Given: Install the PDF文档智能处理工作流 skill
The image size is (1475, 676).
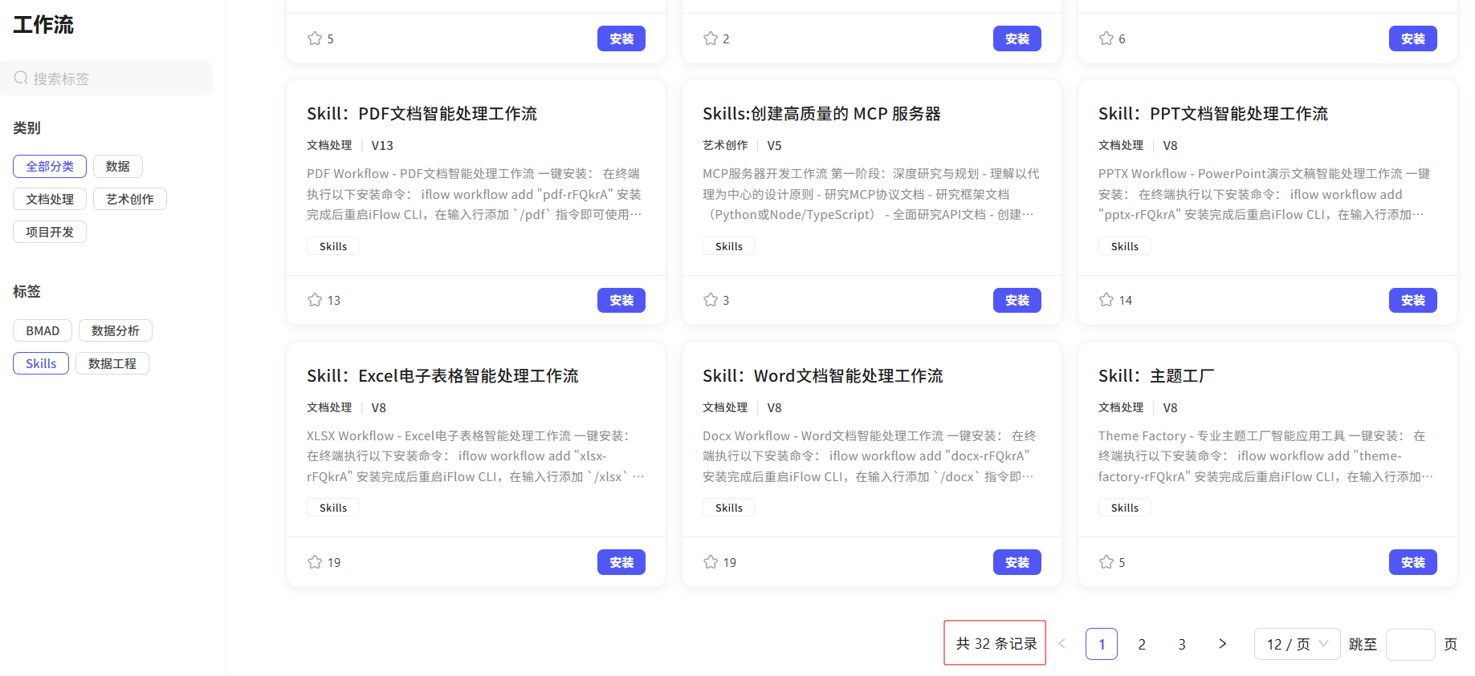Looking at the screenshot, I should pos(621,301).
